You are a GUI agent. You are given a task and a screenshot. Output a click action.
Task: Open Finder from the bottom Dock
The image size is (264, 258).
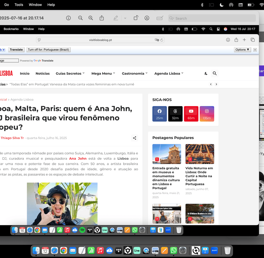click(x=36, y=250)
